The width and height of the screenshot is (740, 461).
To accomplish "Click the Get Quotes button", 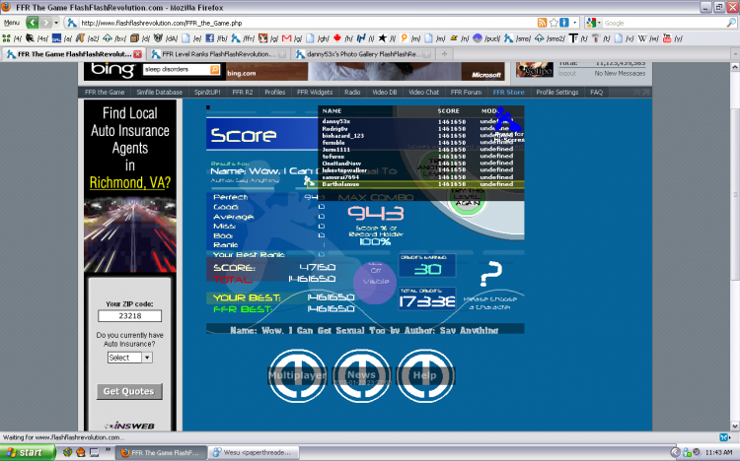I will 129,392.
